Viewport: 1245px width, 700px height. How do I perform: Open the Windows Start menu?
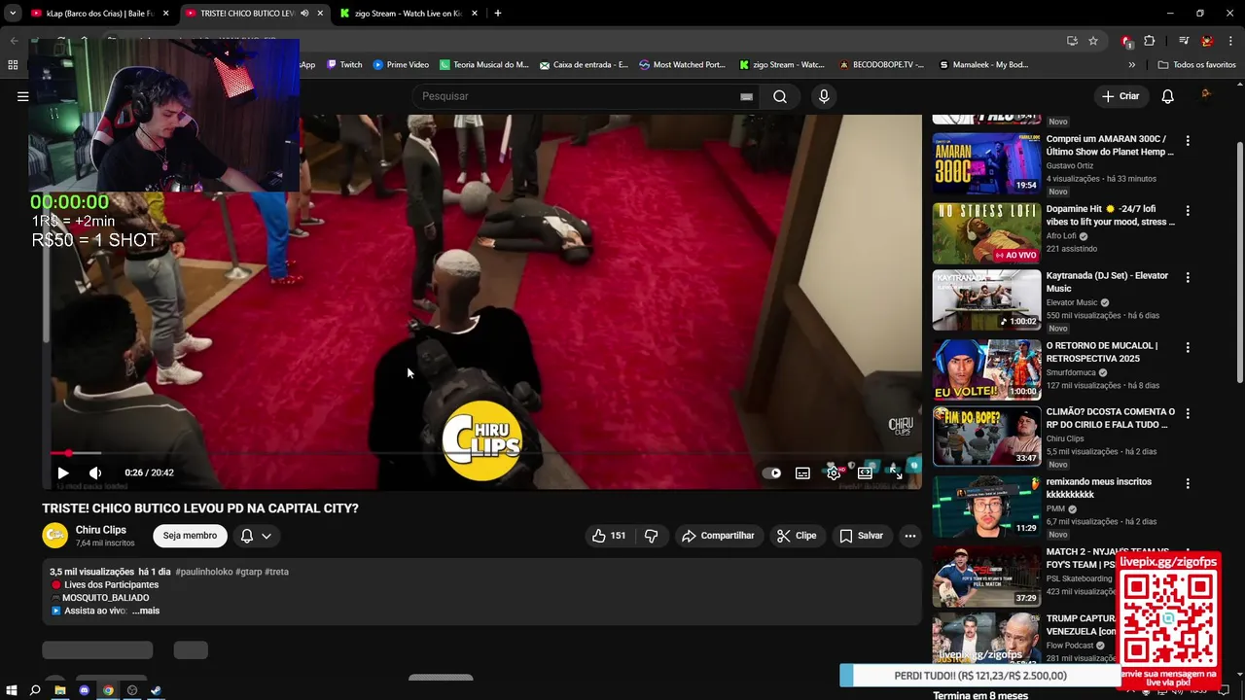tap(12, 690)
